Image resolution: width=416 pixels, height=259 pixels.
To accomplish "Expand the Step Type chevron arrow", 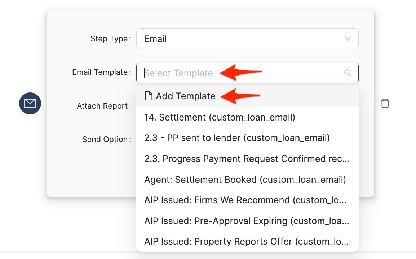I will point(348,39).
